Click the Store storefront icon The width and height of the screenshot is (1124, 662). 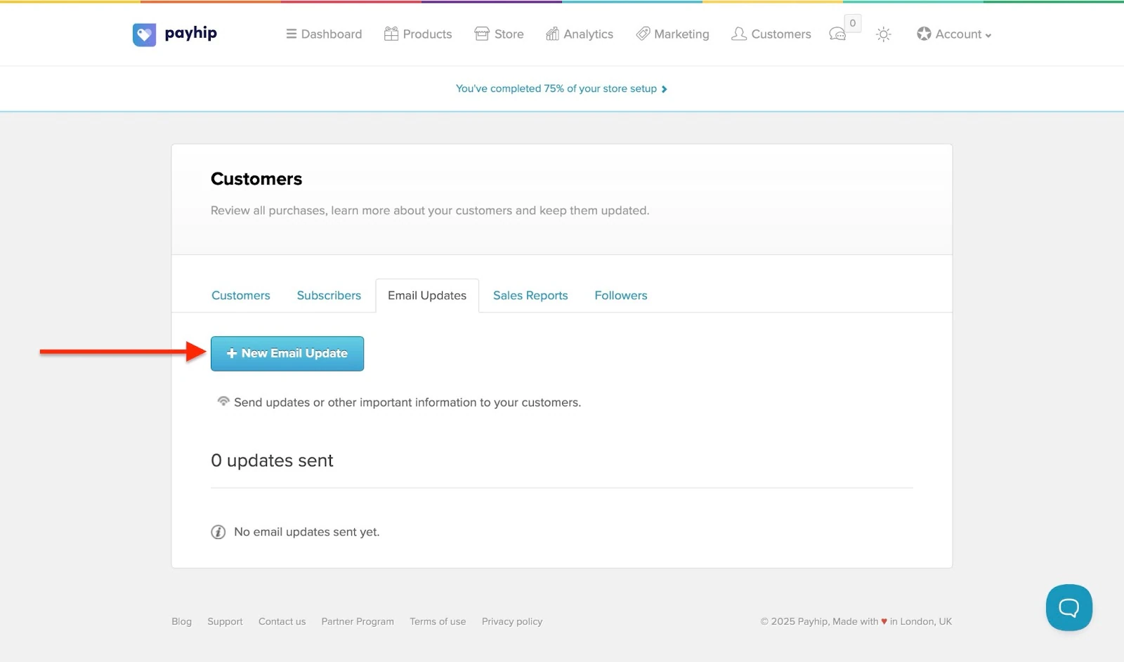click(482, 34)
